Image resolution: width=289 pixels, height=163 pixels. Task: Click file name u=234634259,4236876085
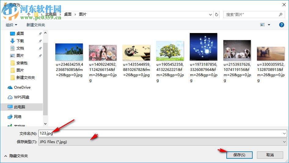click(69, 70)
